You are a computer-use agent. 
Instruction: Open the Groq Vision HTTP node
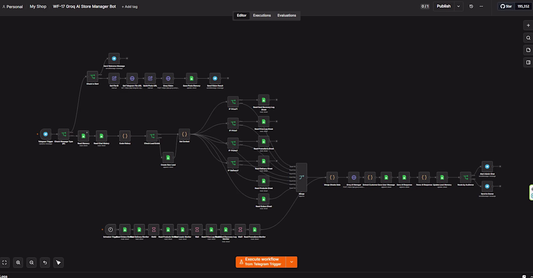[x=168, y=78]
